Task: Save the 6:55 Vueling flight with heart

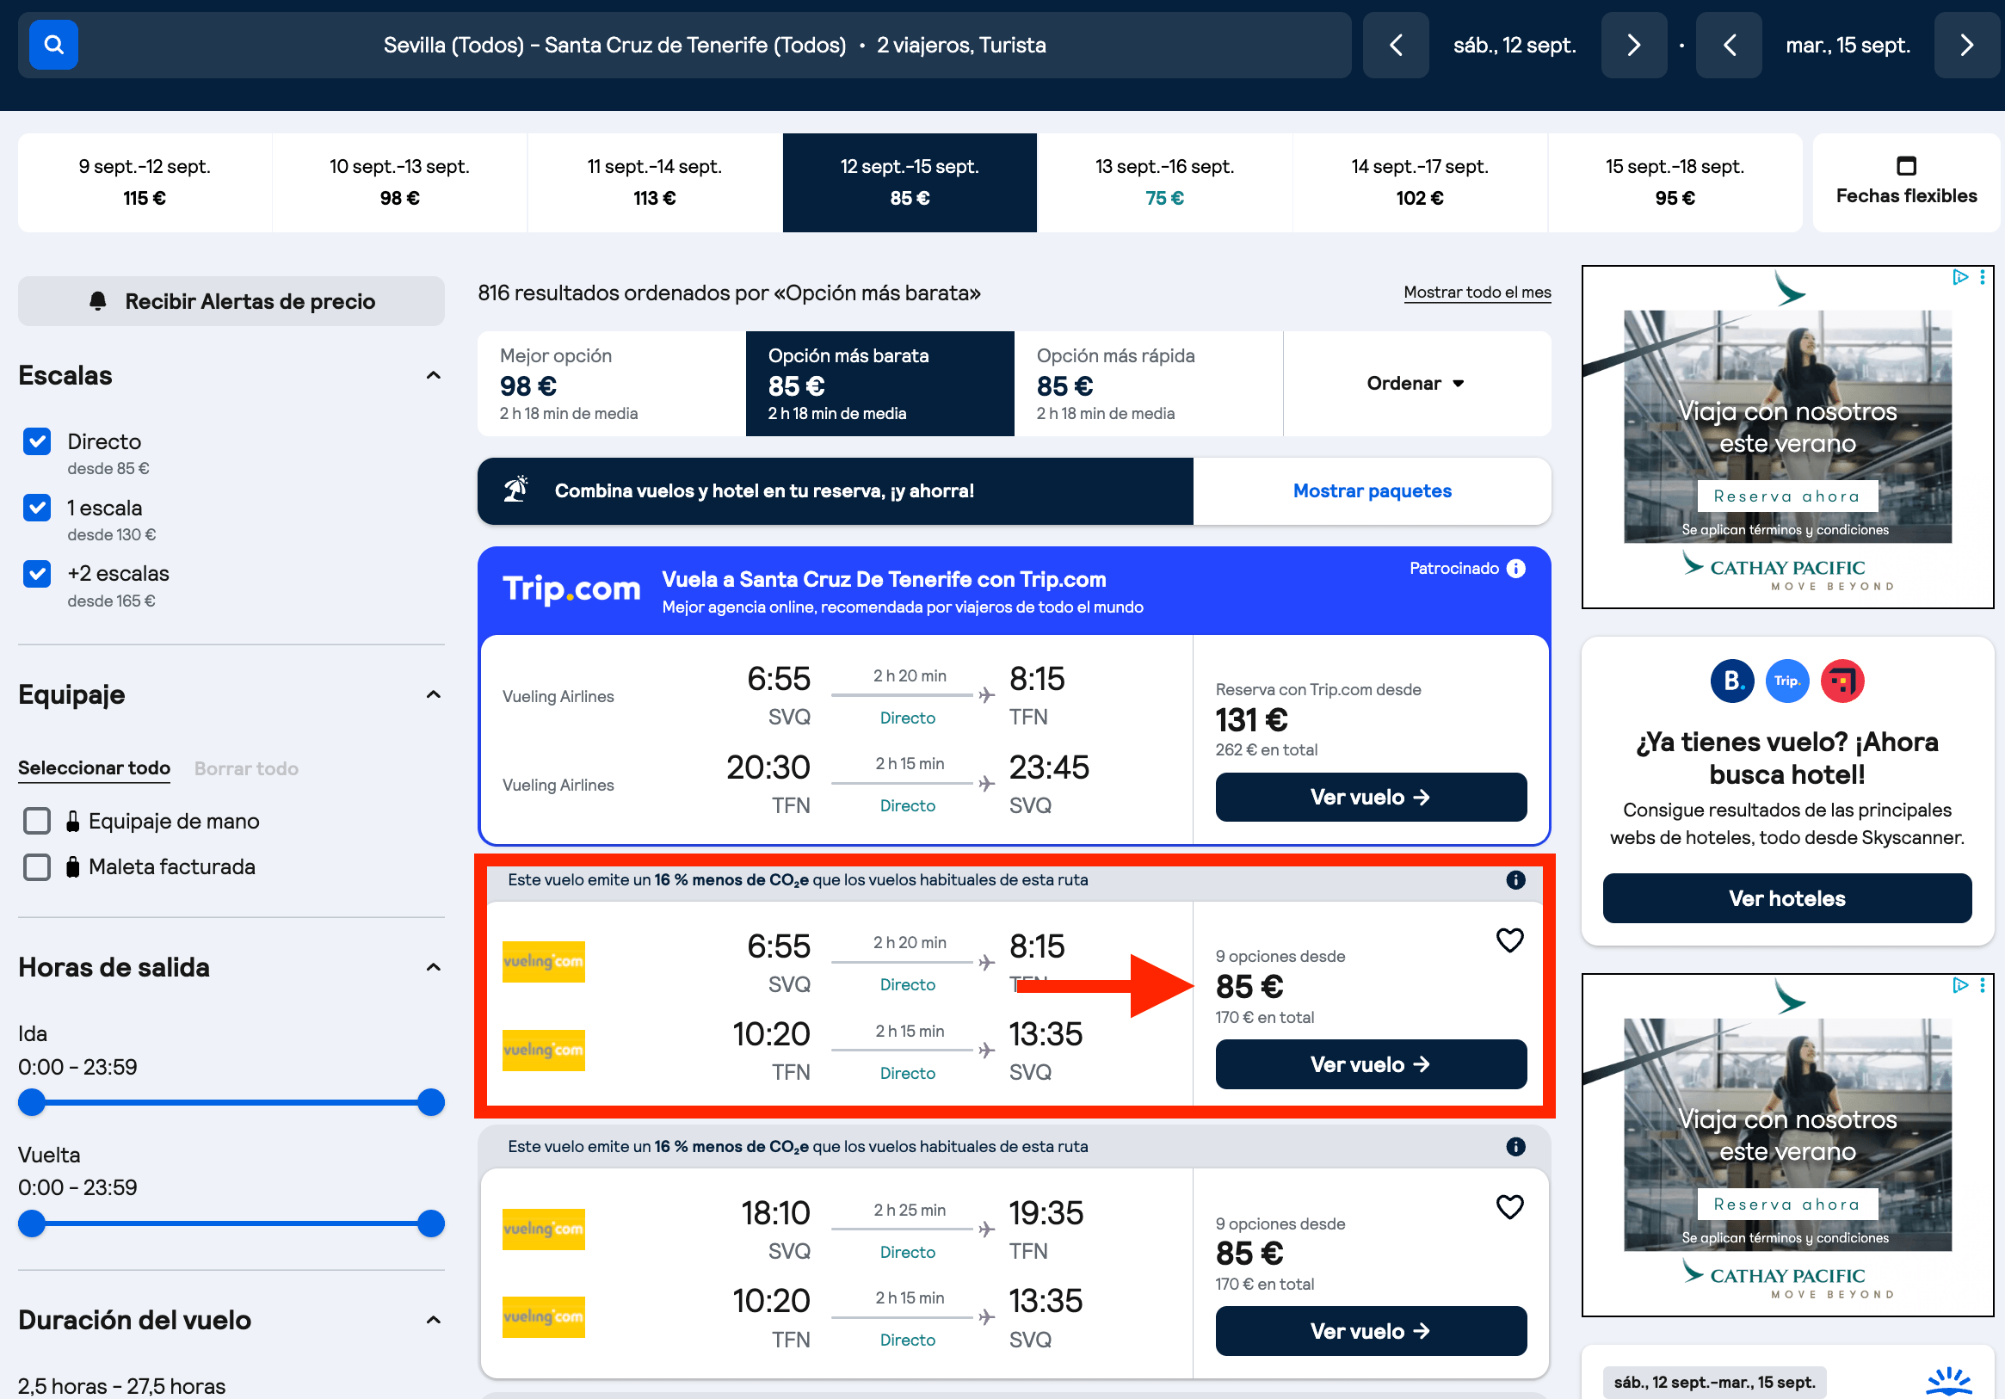Action: coord(1510,940)
